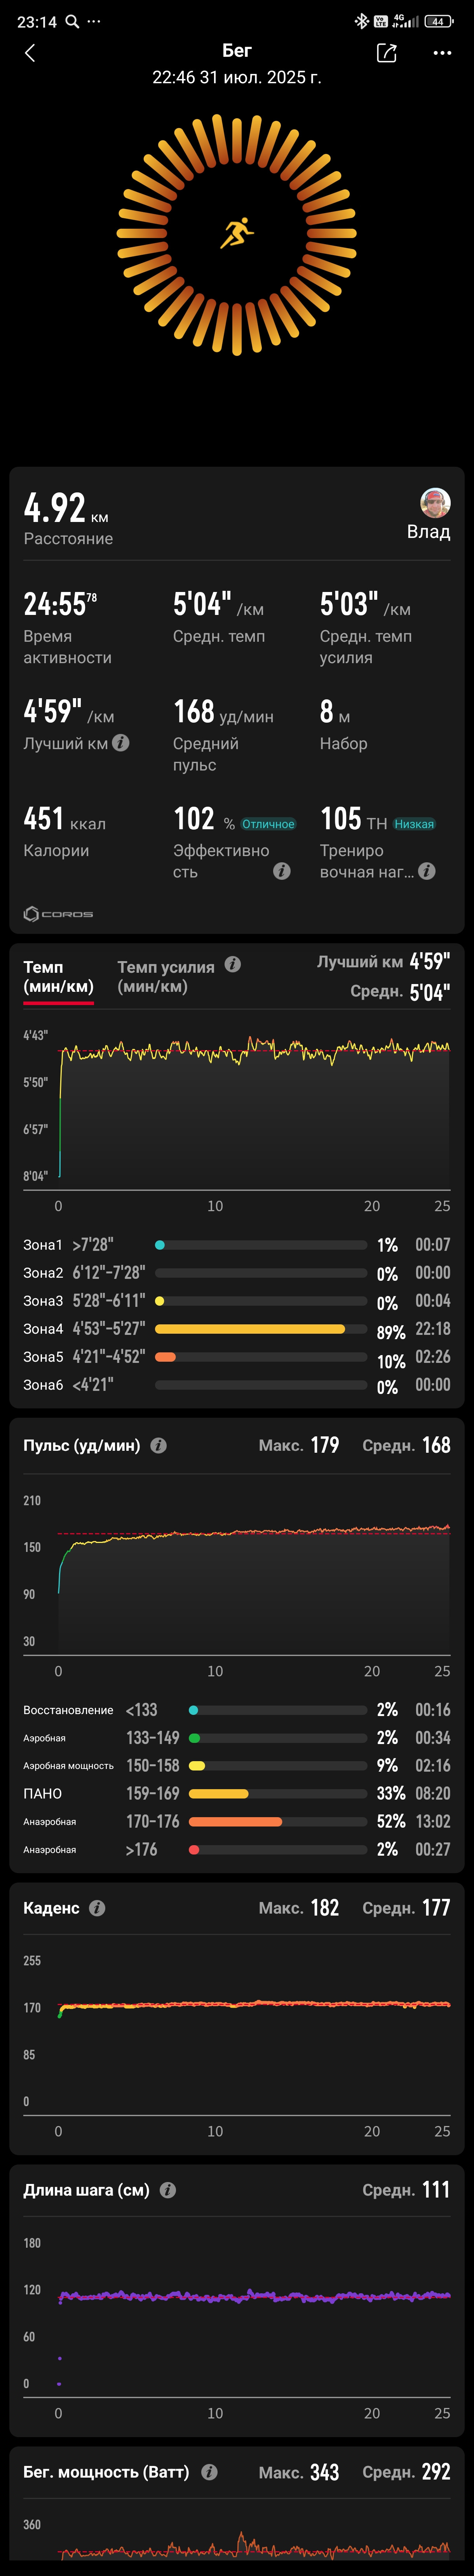
Task: Tap the Низкая training load badge
Action: coord(414,824)
